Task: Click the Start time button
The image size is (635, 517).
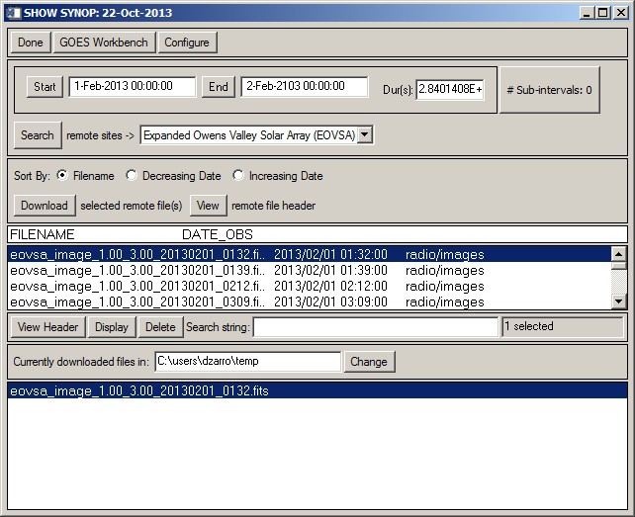Action: coord(45,87)
